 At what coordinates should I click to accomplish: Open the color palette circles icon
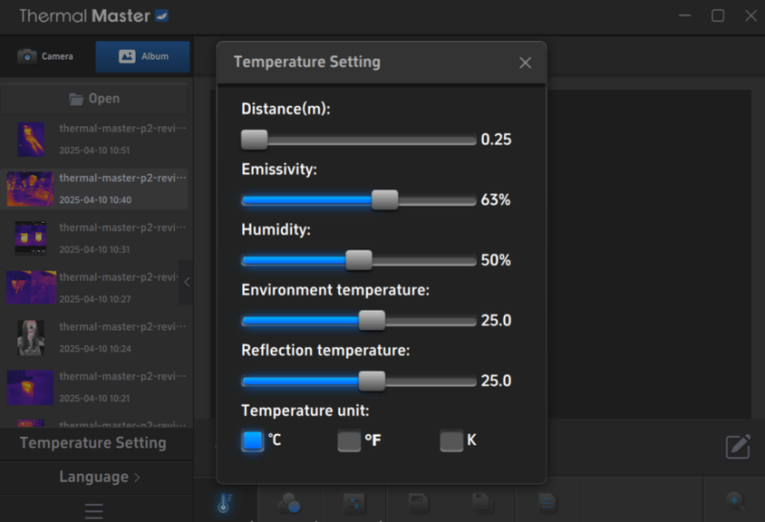[x=289, y=503]
